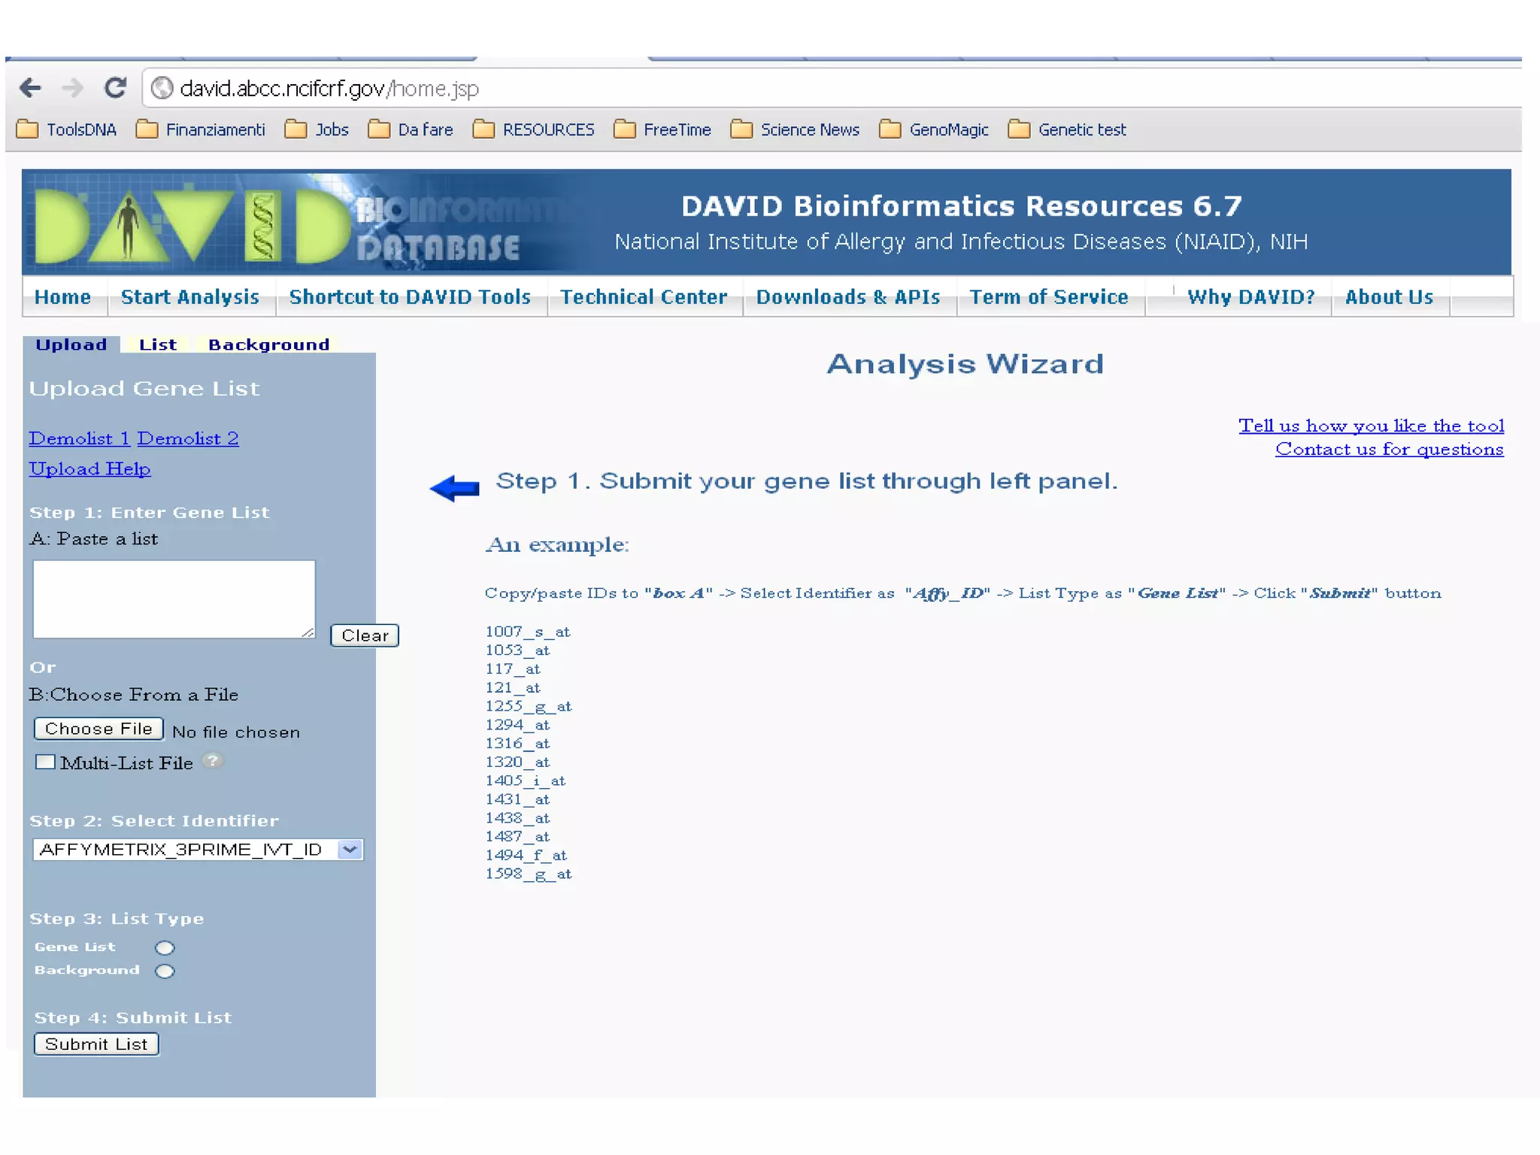
Task: Click the Paste a list text box
Action: 174,599
